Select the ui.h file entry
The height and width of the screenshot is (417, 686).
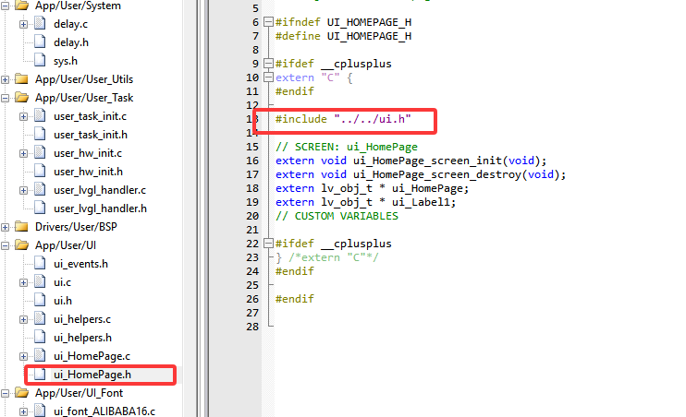click(x=62, y=300)
